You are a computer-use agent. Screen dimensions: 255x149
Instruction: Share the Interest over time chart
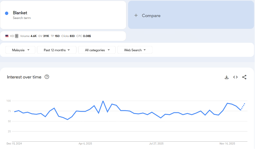click(x=244, y=77)
